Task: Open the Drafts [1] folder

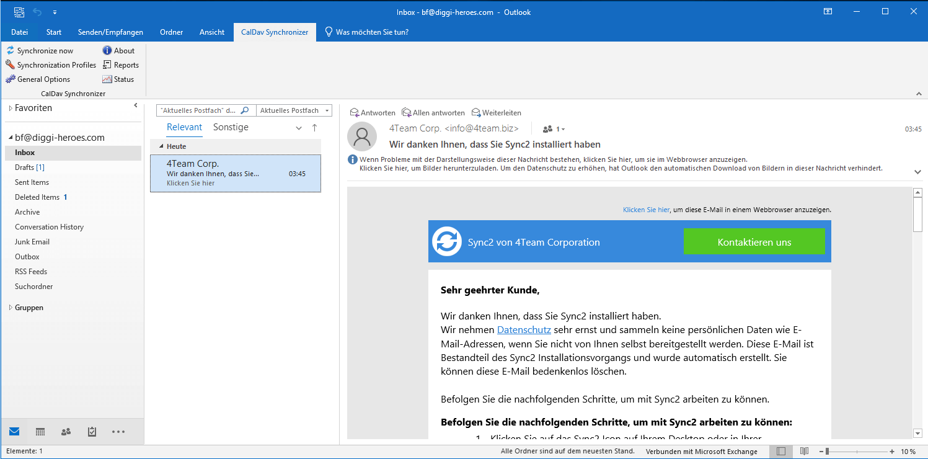Action: click(x=30, y=167)
